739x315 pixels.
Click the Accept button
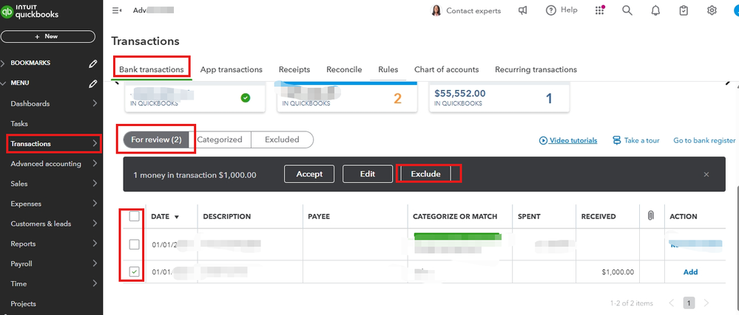(309, 174)
